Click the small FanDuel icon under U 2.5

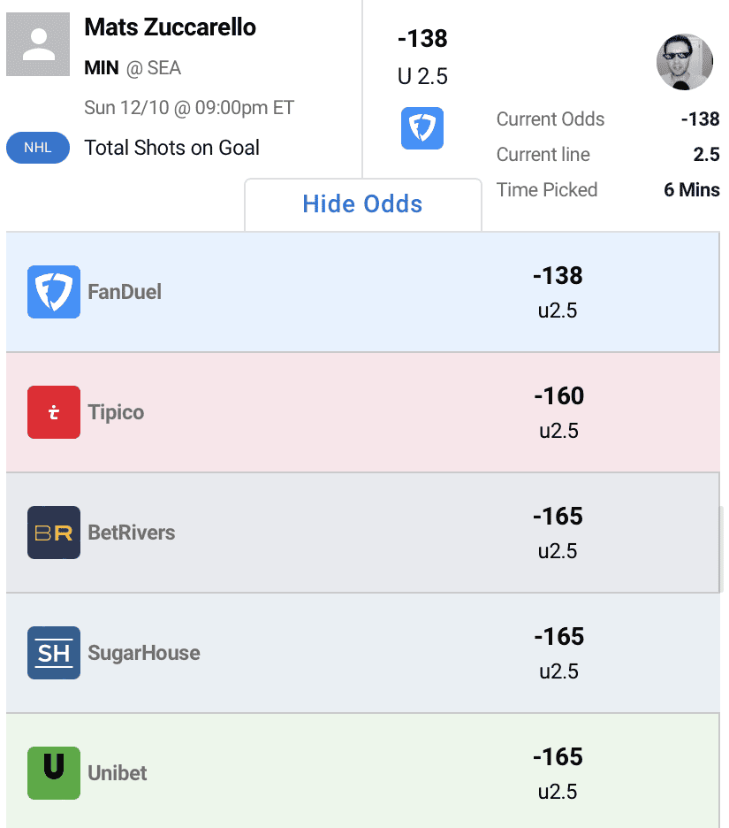point(422,128)
